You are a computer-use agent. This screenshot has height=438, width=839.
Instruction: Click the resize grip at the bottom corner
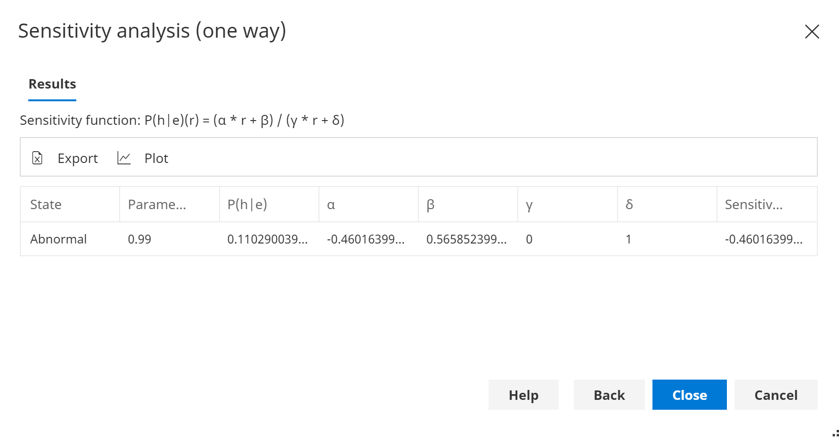[834, 432]
